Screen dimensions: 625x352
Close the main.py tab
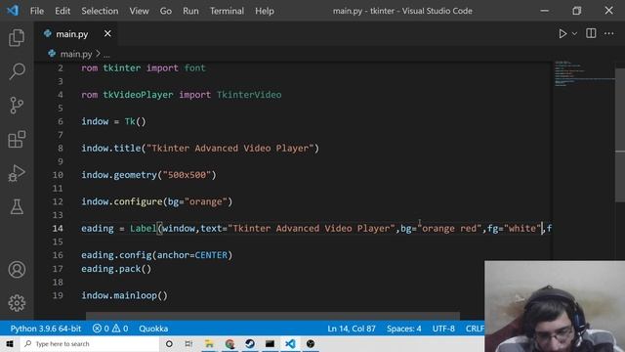coord(107,34)
